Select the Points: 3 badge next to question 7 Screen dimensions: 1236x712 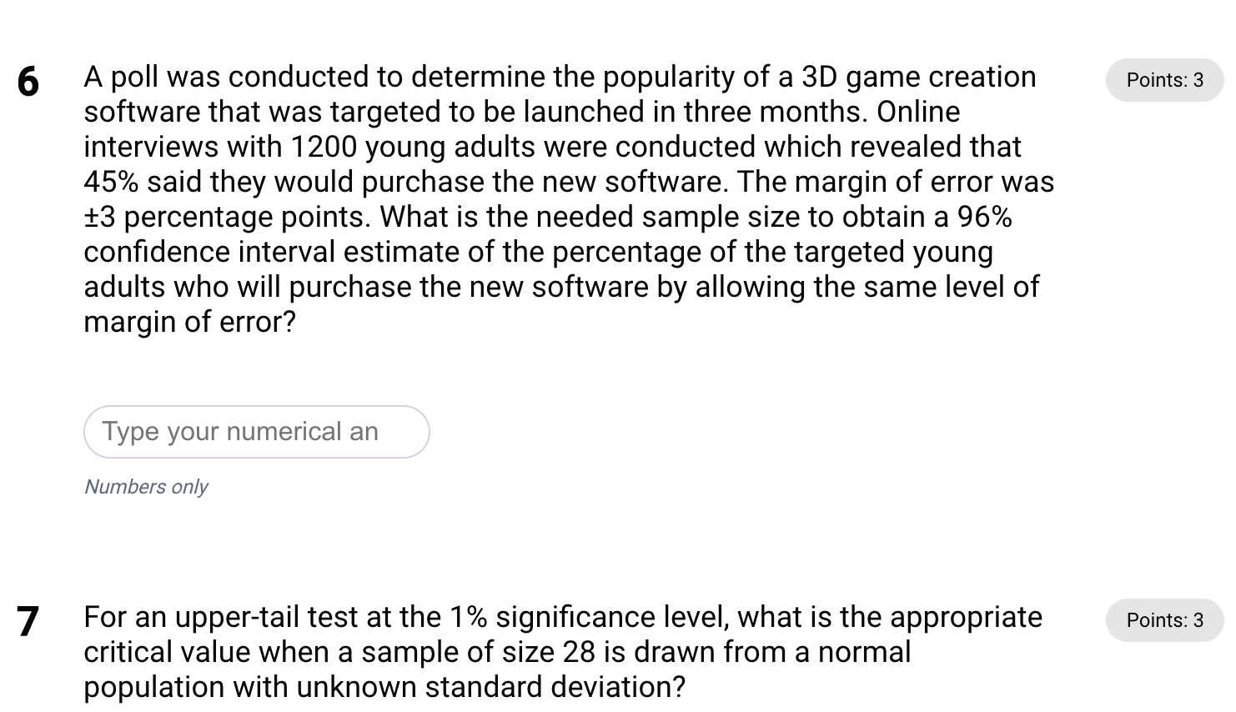(x=1163, y=619)
